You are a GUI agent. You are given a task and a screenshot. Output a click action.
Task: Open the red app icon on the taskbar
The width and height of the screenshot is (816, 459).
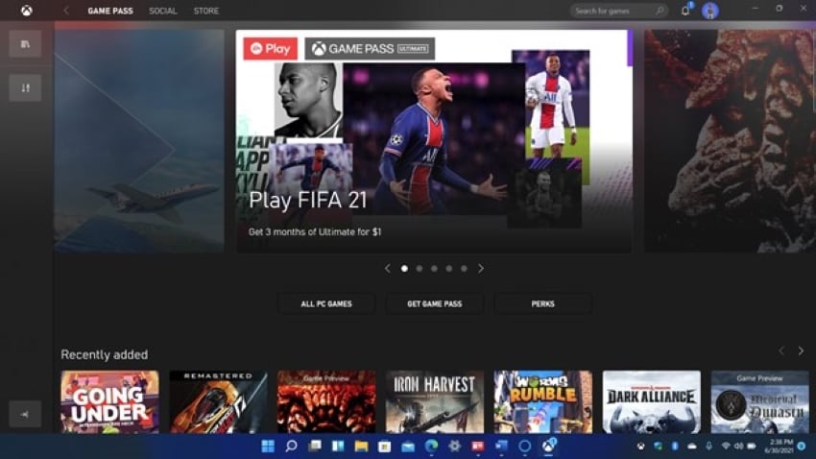(478, 446)
